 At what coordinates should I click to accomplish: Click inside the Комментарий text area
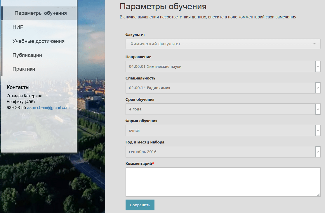tap(223, 182)
